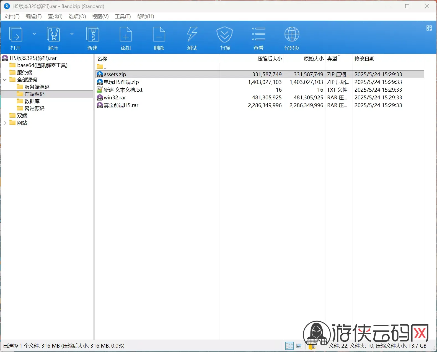
Task: Select 双端 folder in tree
Action: [x=22, y=116]
